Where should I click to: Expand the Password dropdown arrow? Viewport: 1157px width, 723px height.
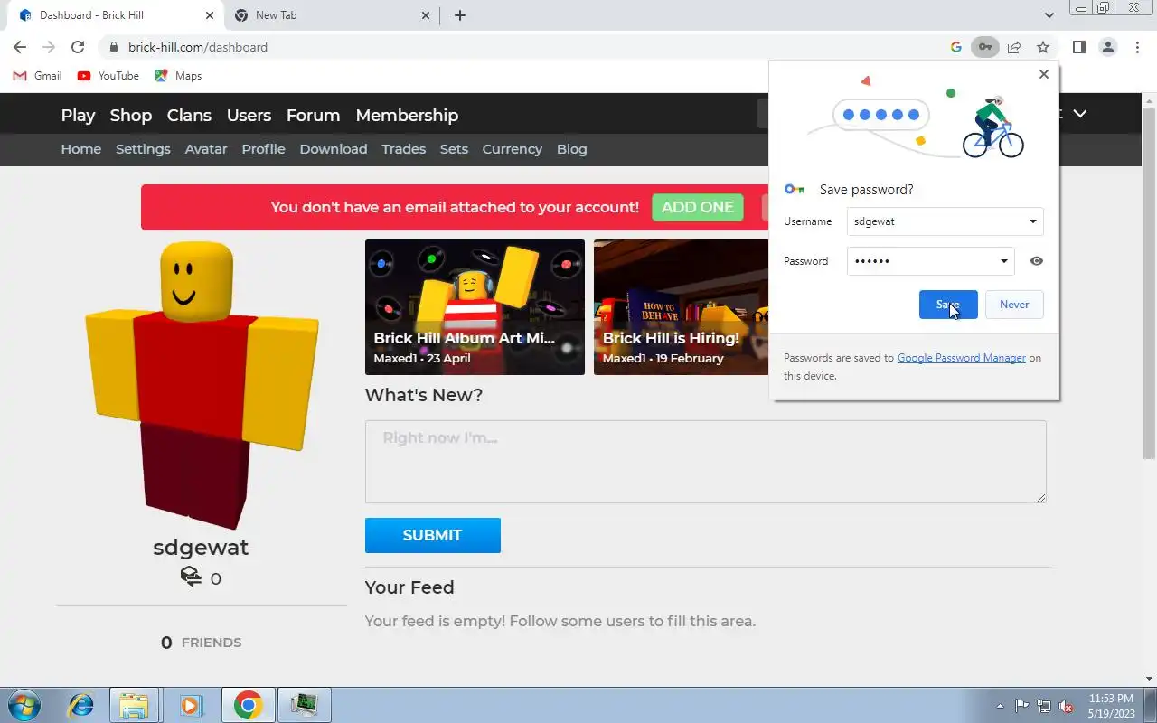coord(1003,261)
